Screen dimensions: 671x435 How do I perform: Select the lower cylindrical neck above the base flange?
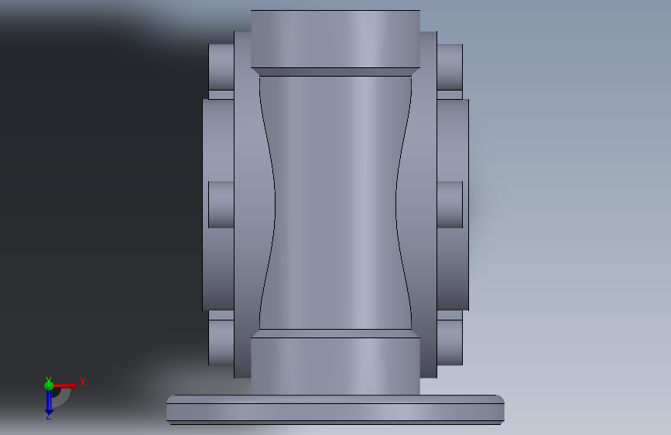pyautogui.click(x=335, y=366)
